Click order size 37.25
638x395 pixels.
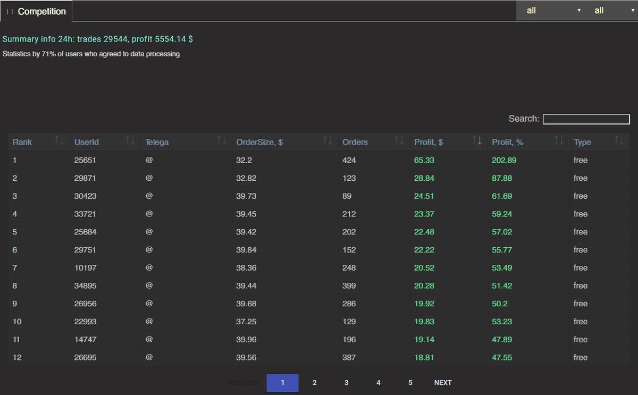(x=246, y=322)
